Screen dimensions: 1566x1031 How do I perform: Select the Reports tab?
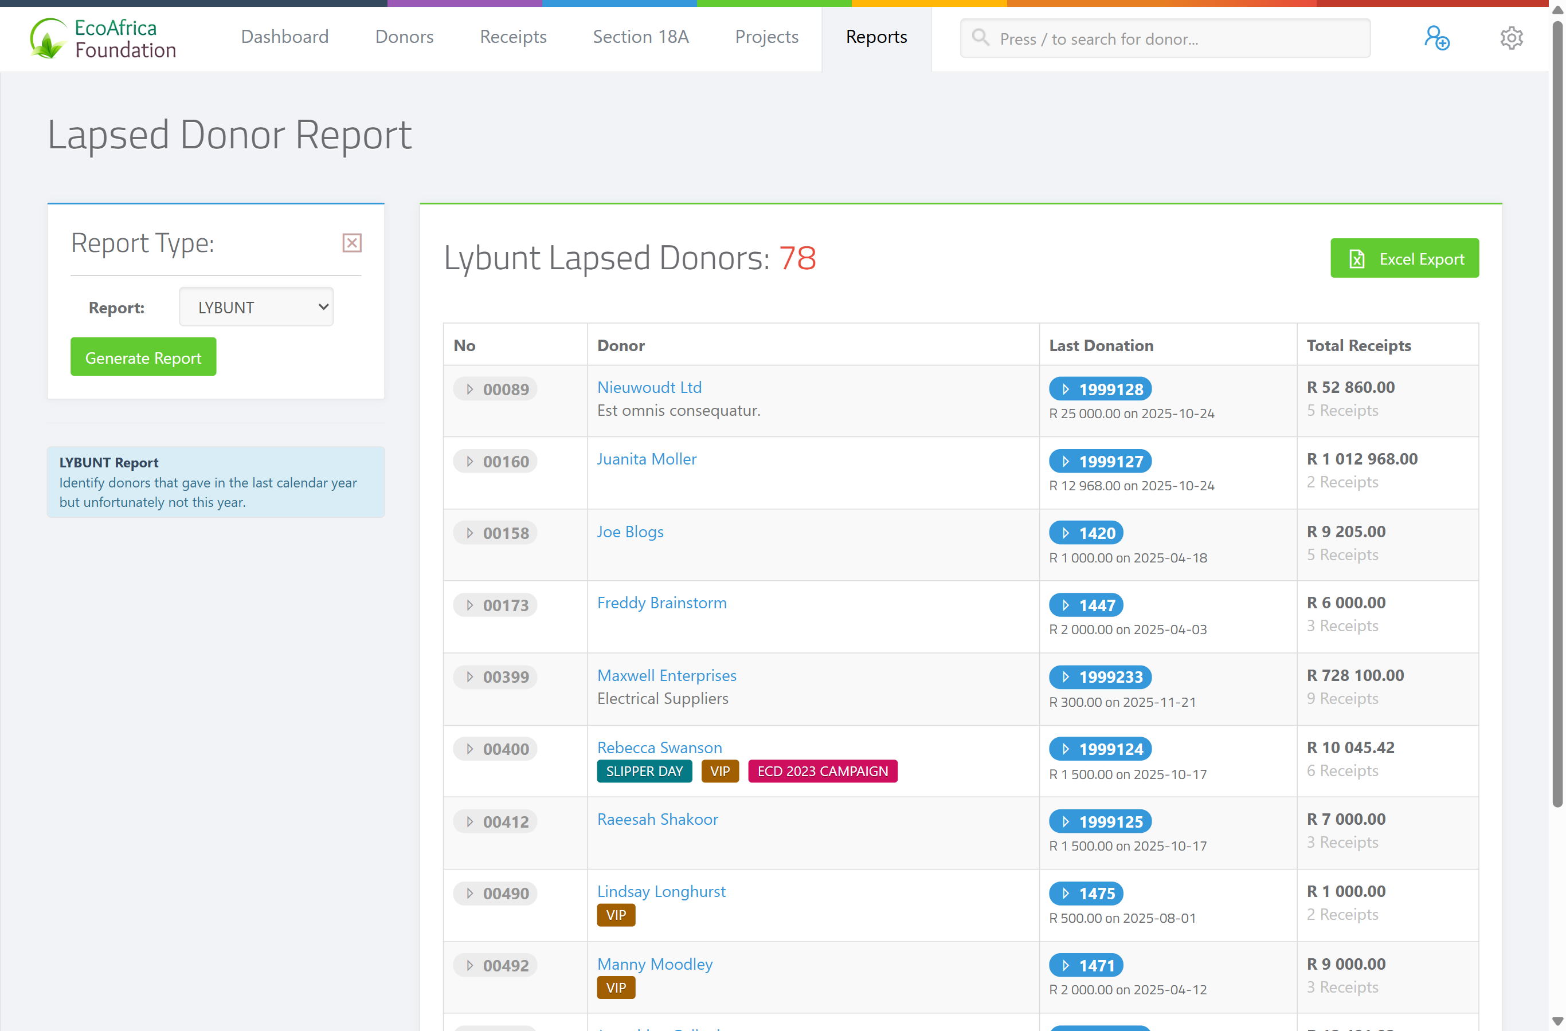coord(876,37)
